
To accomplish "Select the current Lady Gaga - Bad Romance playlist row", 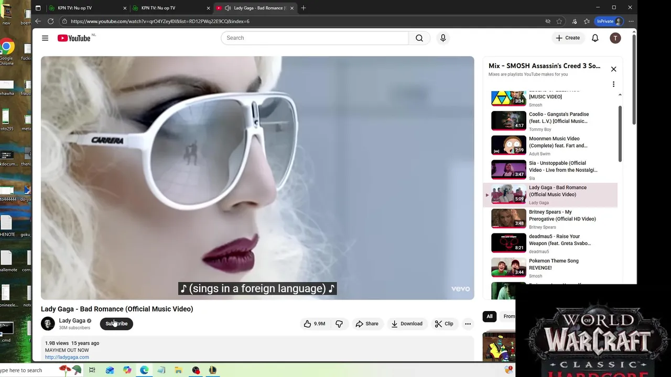I will pos(550,195).
